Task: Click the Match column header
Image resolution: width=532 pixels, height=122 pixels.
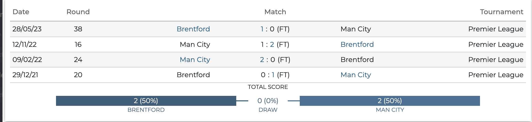Action: 275,12
